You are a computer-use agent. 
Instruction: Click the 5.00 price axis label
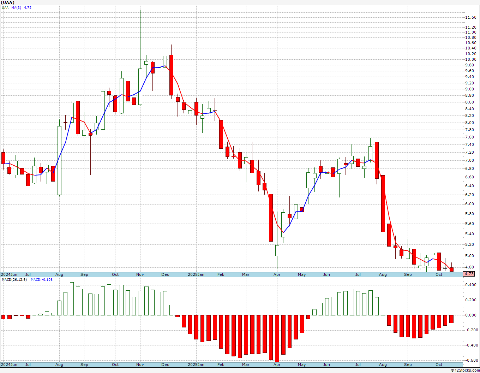469,256
